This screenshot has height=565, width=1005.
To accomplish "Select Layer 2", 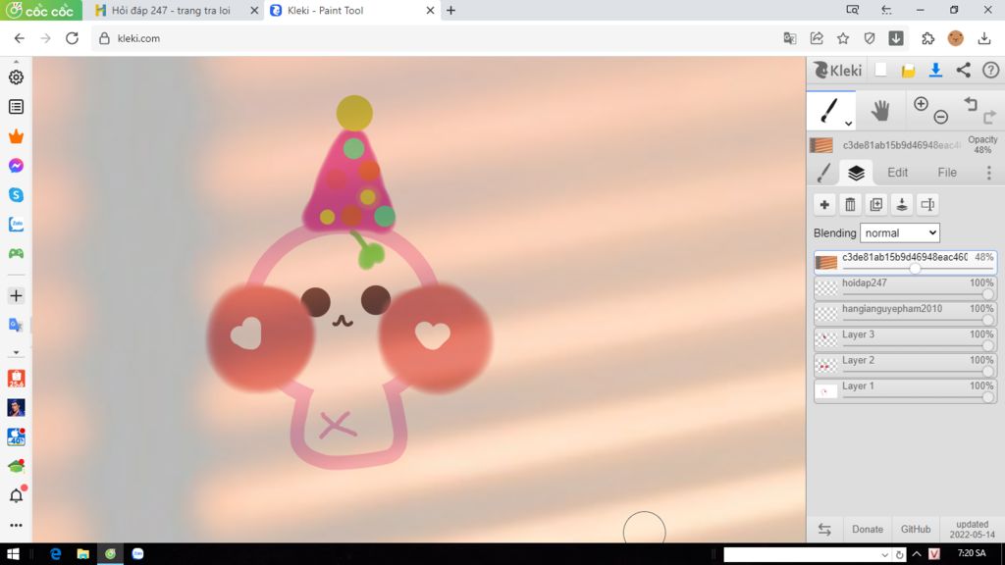I will coord(905,365).
